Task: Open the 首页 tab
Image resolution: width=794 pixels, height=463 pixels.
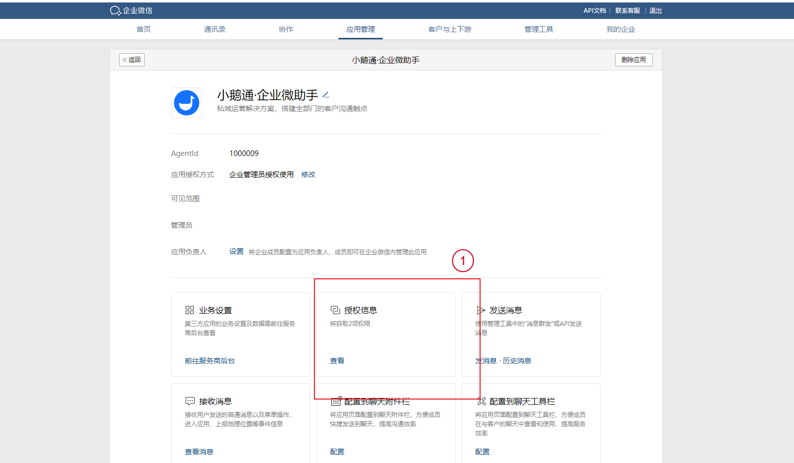Action: (x=144, y=29)
